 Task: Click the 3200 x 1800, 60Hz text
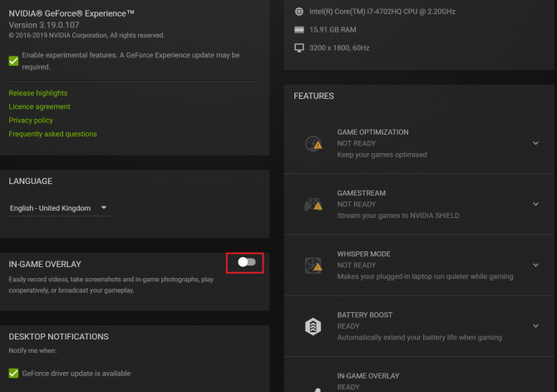339,47
